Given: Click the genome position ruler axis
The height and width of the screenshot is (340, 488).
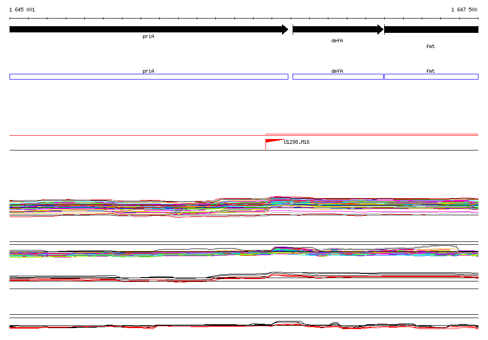Looking at the screenshot, I should 244,19.
